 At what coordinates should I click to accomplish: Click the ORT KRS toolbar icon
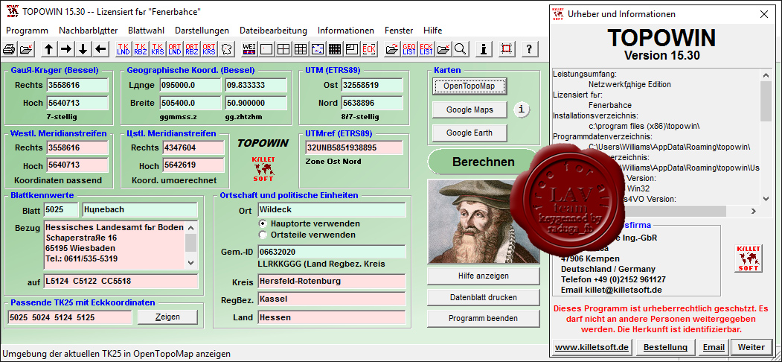point(210,49)
